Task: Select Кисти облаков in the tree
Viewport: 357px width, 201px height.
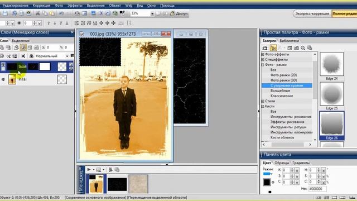Action: click(x=282, y=137)
